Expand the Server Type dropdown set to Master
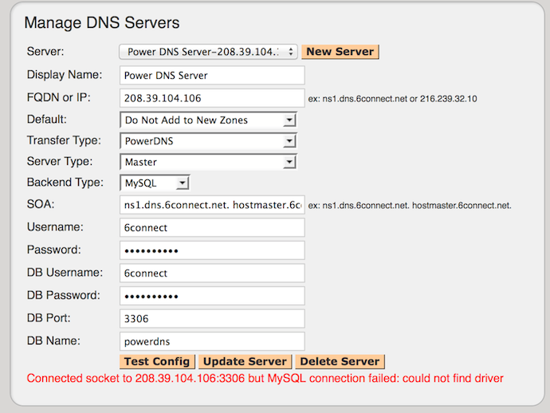550x413 pixels. click(x=208, y=162)
